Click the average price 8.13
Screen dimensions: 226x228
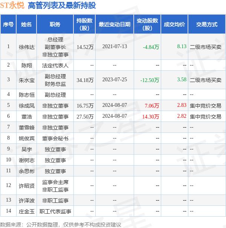(x=182, y=46)
